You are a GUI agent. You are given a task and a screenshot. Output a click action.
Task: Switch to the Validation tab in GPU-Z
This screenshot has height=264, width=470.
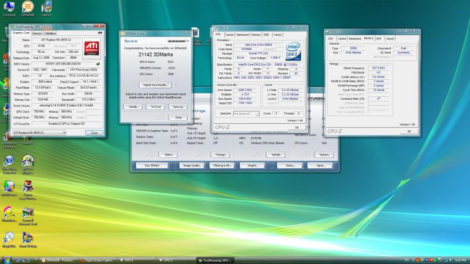[50, 33]
